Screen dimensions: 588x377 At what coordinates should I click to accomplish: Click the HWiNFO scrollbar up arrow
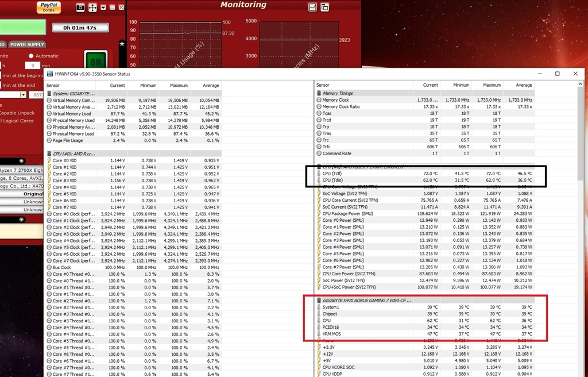coord(580,84)
